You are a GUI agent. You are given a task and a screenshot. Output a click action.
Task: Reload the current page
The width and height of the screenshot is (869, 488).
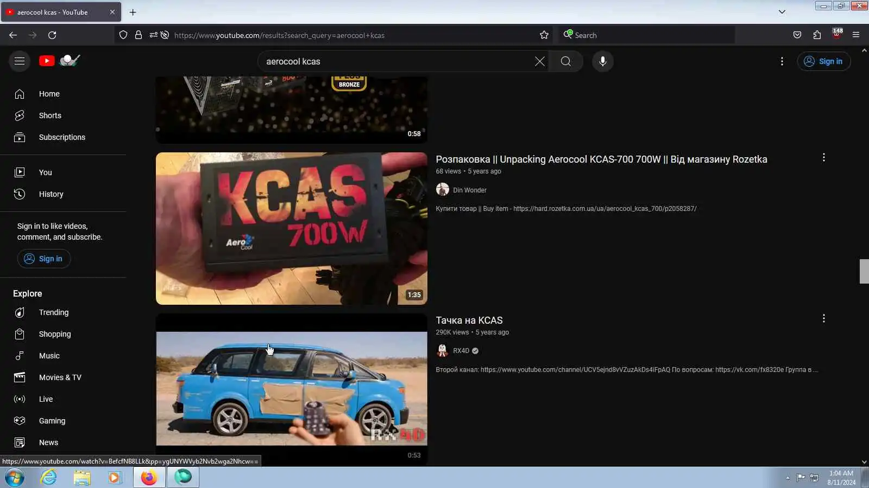pyautogui.click(x=52, y=35)
